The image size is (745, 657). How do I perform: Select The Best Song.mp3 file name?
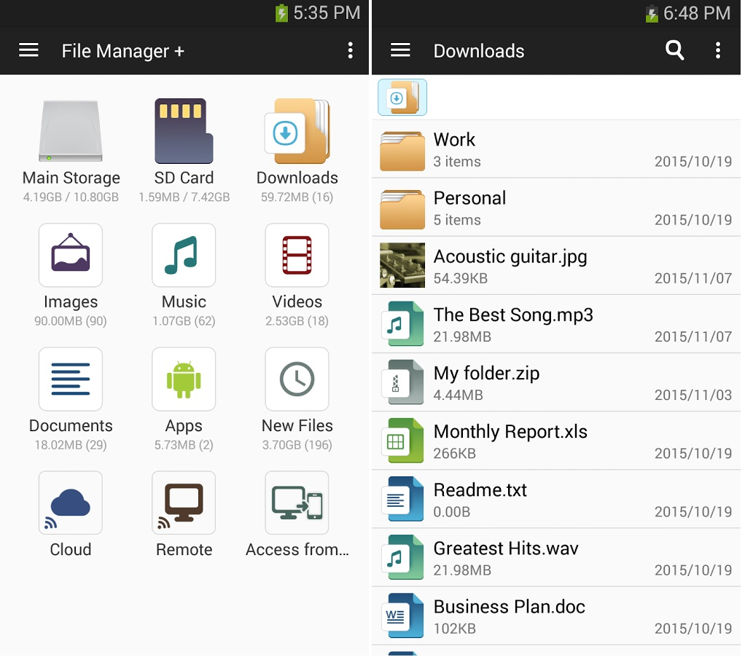pyautogui.click(x=513, y=315)
